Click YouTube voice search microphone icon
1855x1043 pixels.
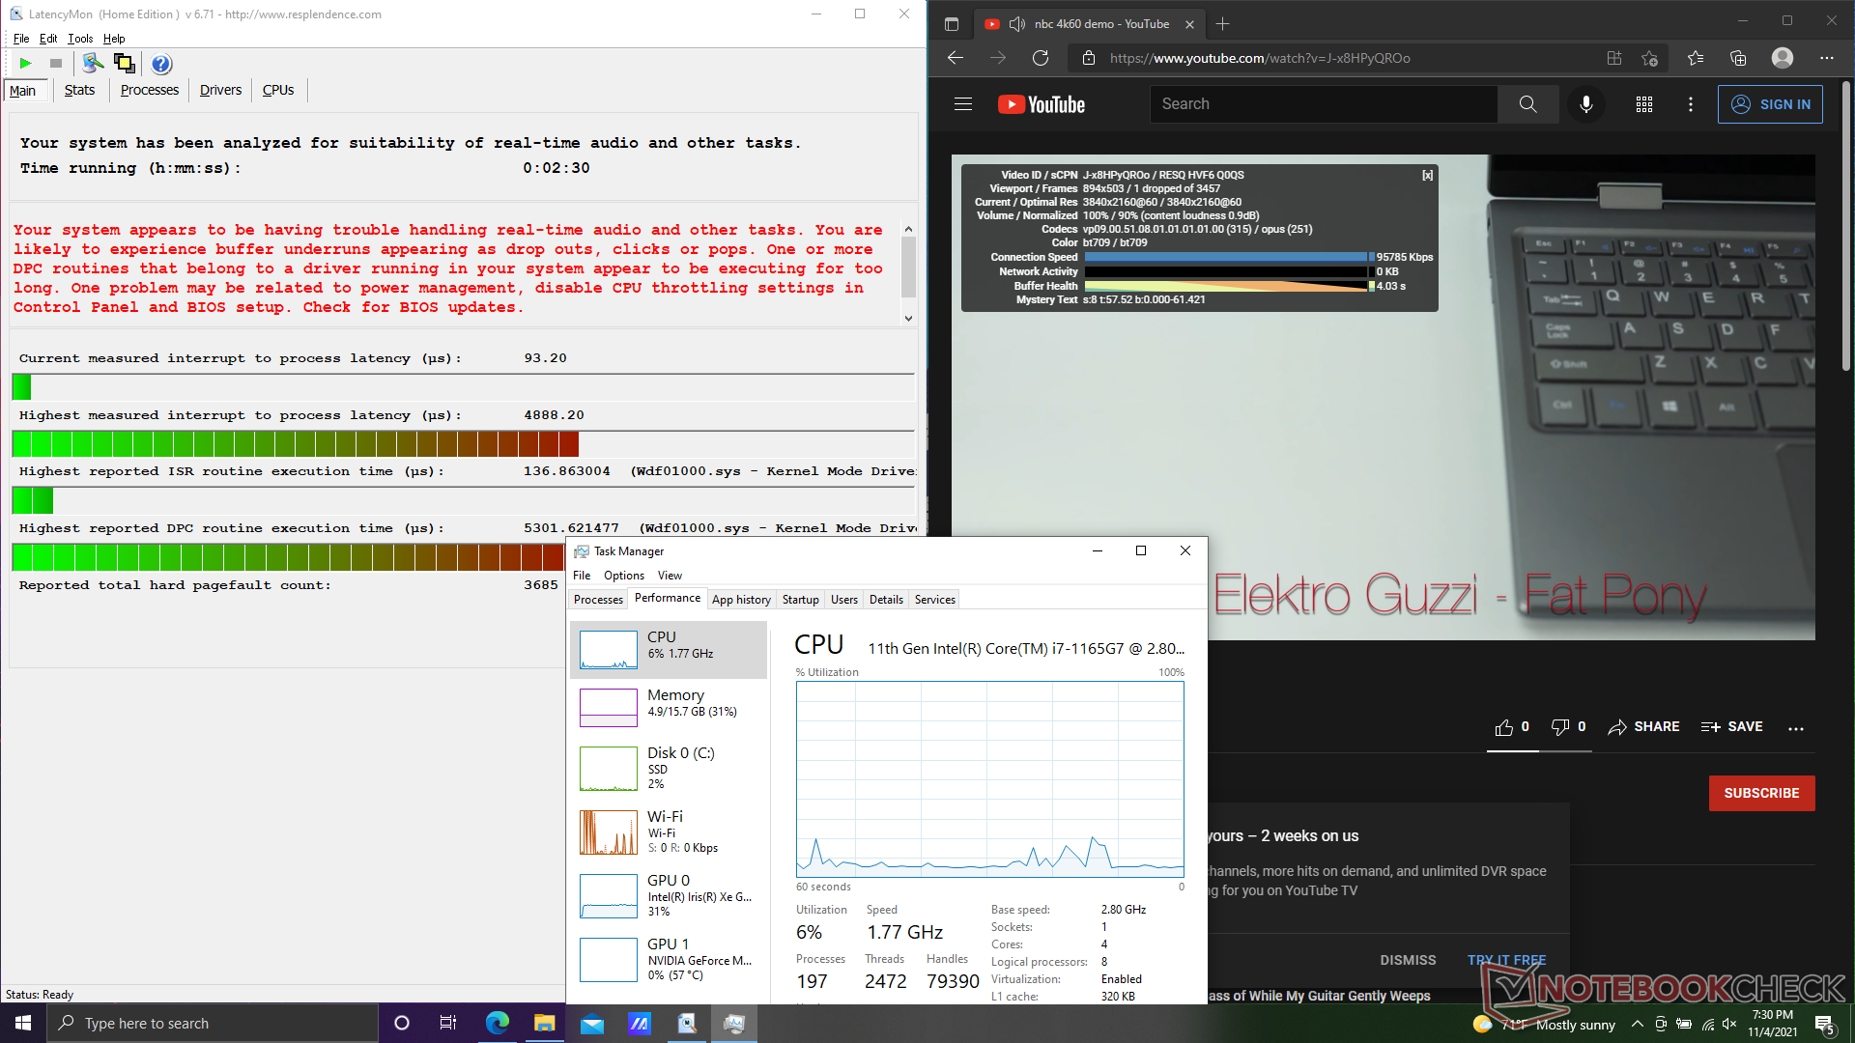(x=1585, y=104)
